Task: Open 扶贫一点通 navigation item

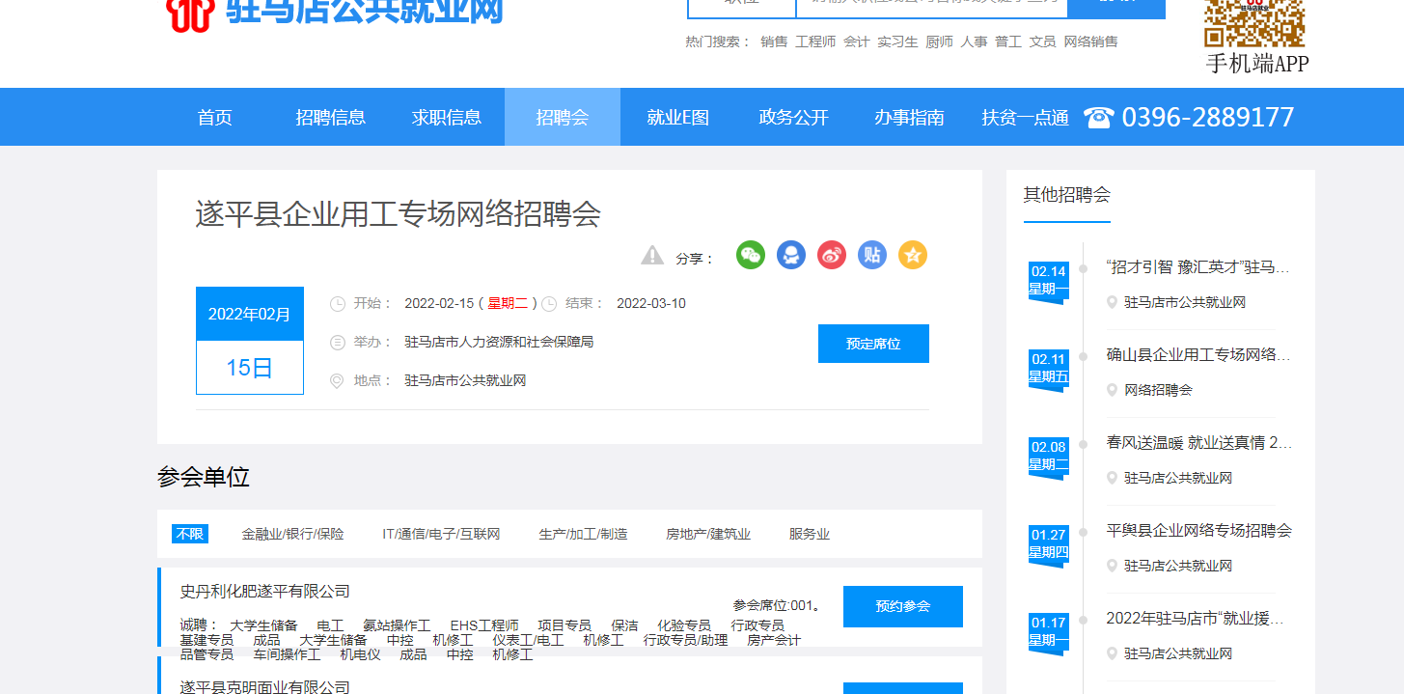Action: (1026, 117)
